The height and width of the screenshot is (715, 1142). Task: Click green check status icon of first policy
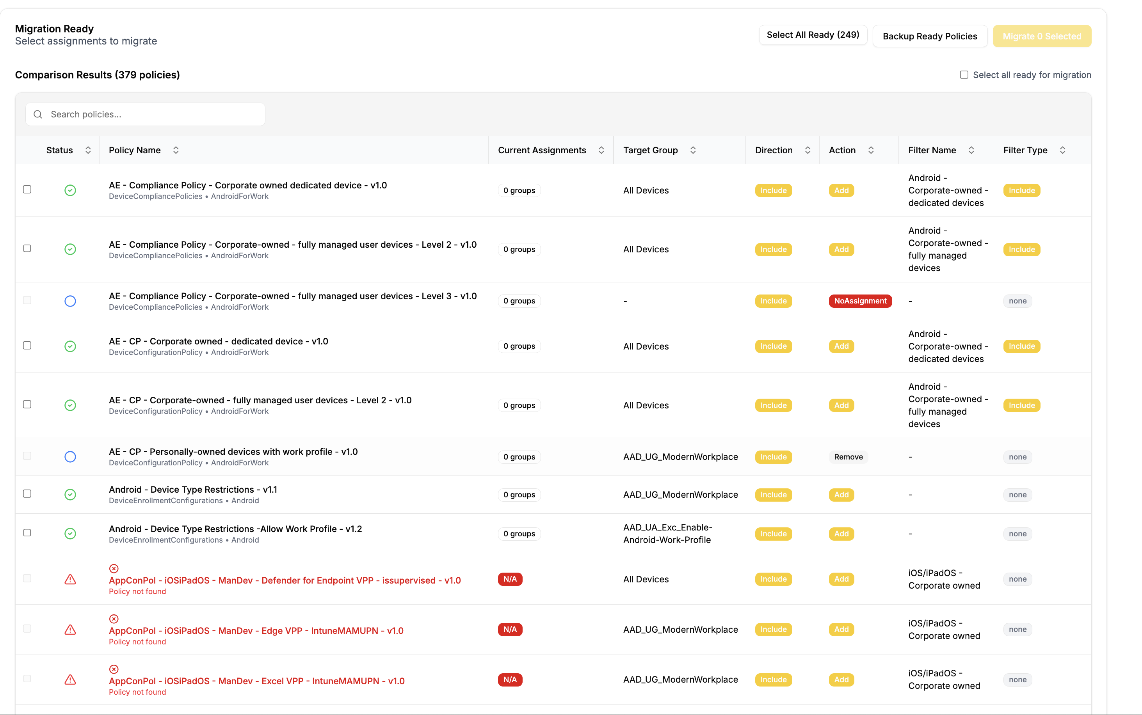pos(70,191)
